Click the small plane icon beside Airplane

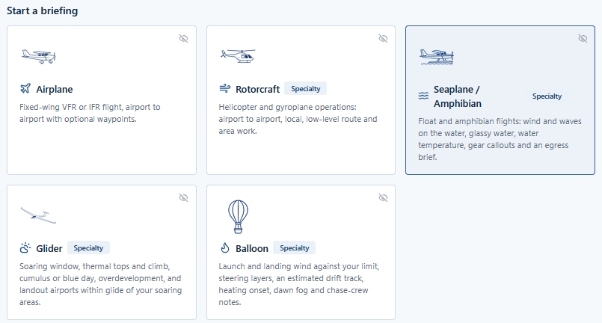(x=25, y=89)
